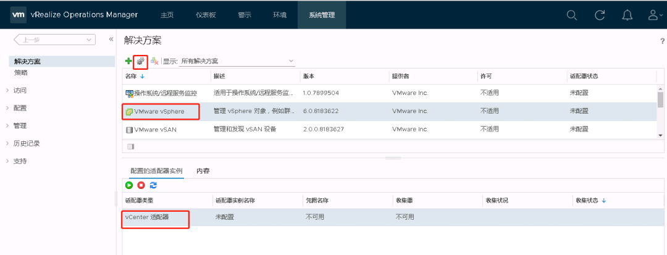Click the scrollbar down arrow in solutions table
The image size is (667, 255).
pyautogui.click(x=660, y=135)
